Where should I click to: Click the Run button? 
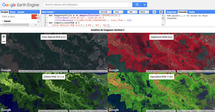pos(131,12)
